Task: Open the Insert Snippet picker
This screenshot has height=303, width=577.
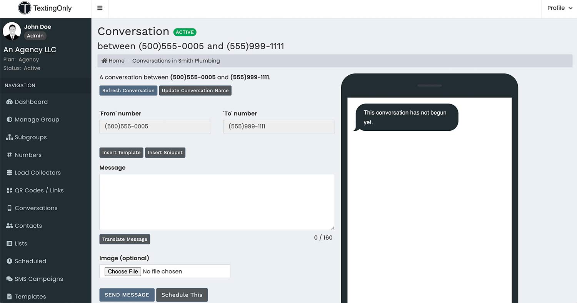Action: [165, 153]
